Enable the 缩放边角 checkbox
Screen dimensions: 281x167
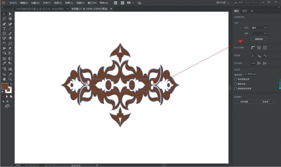click(x=236, y=84)
